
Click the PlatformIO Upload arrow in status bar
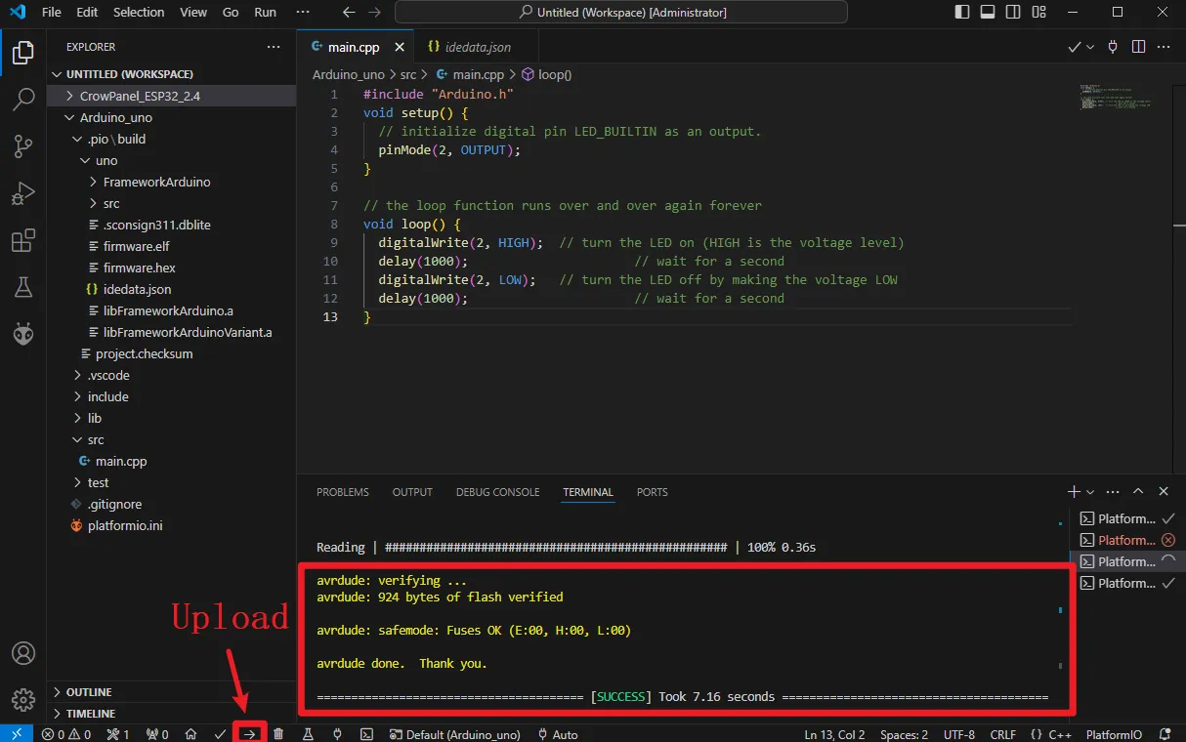tap(249, 734)
